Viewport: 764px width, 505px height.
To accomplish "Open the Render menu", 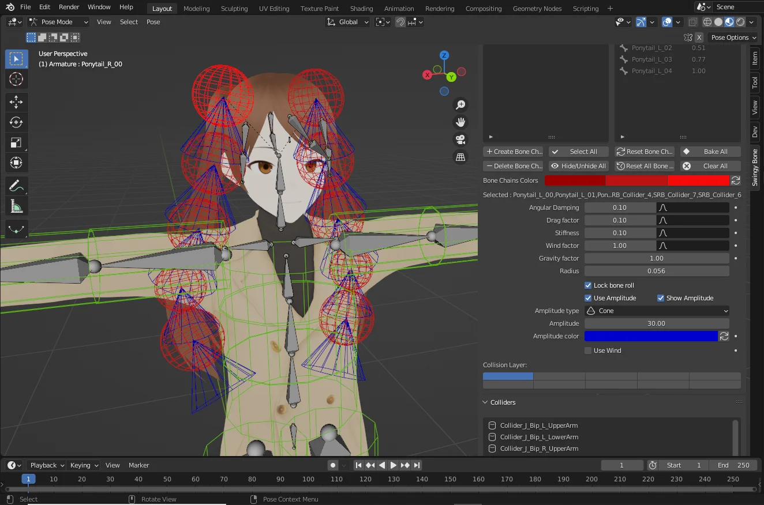I will click(x=69, y=7).
